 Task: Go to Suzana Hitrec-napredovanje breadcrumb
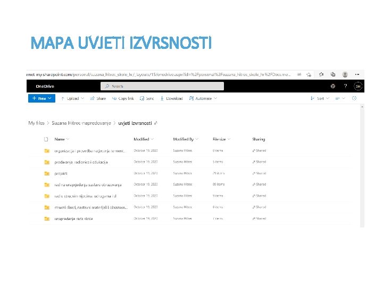tap(81, 123)
